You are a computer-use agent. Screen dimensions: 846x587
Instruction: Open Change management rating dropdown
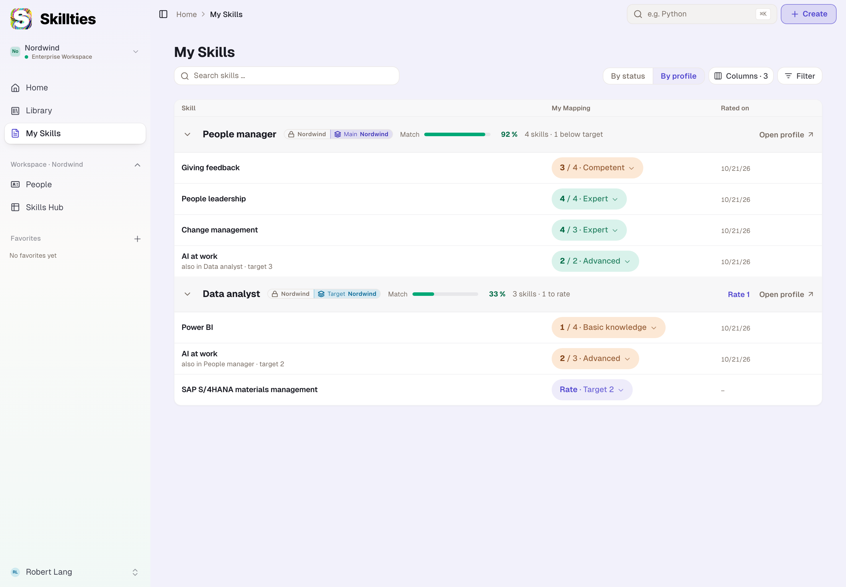589,230
